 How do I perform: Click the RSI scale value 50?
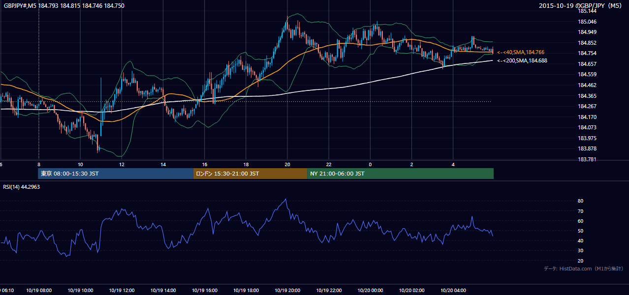click(x=580, y=231)
